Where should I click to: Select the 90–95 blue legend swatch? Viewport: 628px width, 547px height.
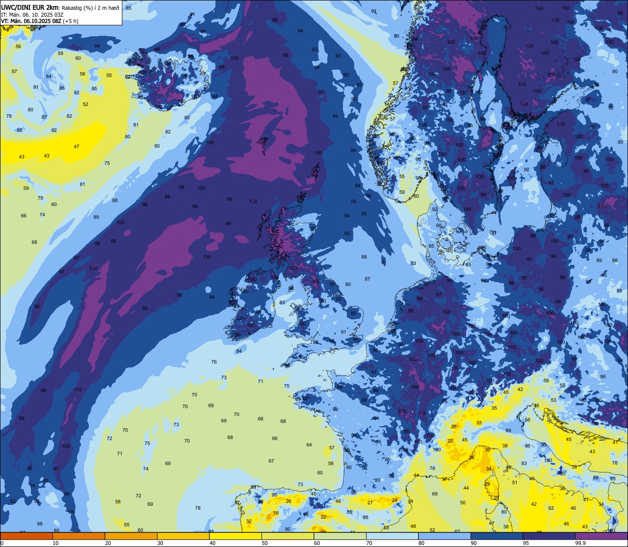coord(497,536)
